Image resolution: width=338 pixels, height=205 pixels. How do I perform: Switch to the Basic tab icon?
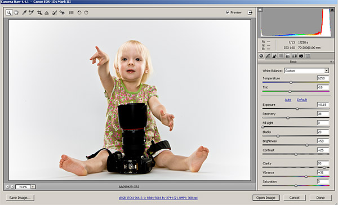[x=261, y=56]
